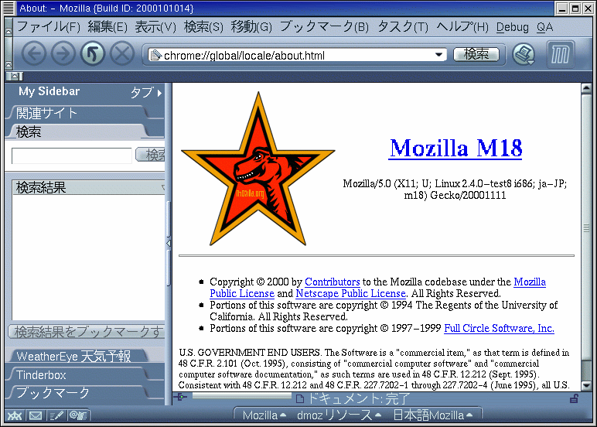Open the QA menu
Viewport: 597px width, 427px height.
pyautogui.click(x=544, y=27)
